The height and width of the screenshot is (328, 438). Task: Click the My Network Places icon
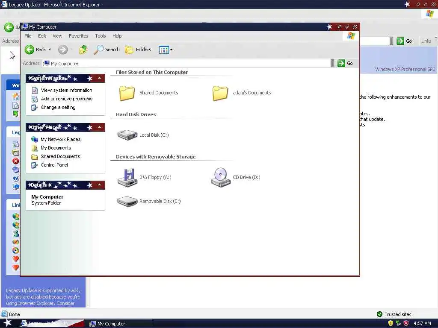coord(35,139)
